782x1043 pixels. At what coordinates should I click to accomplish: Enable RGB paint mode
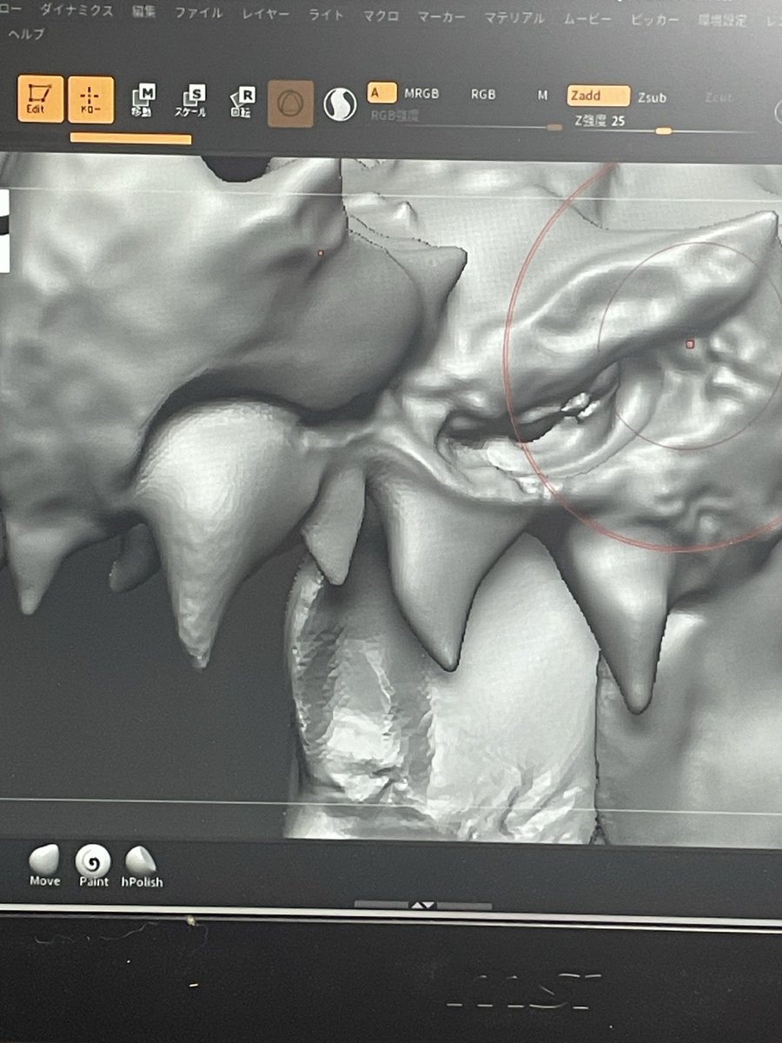(483, 94)
